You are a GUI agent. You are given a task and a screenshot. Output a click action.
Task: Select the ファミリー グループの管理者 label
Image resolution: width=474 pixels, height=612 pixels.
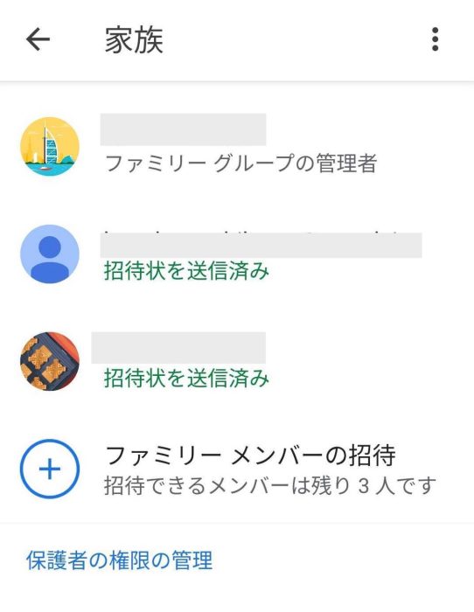240,163
